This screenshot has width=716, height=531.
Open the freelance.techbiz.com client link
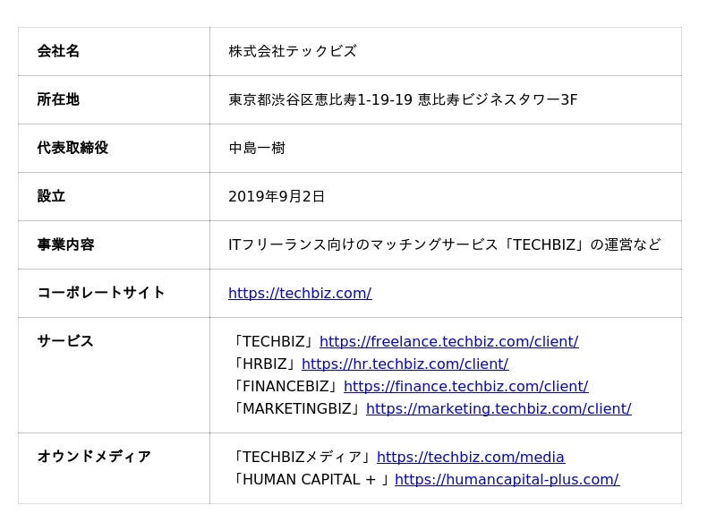(x=448, y=342)
